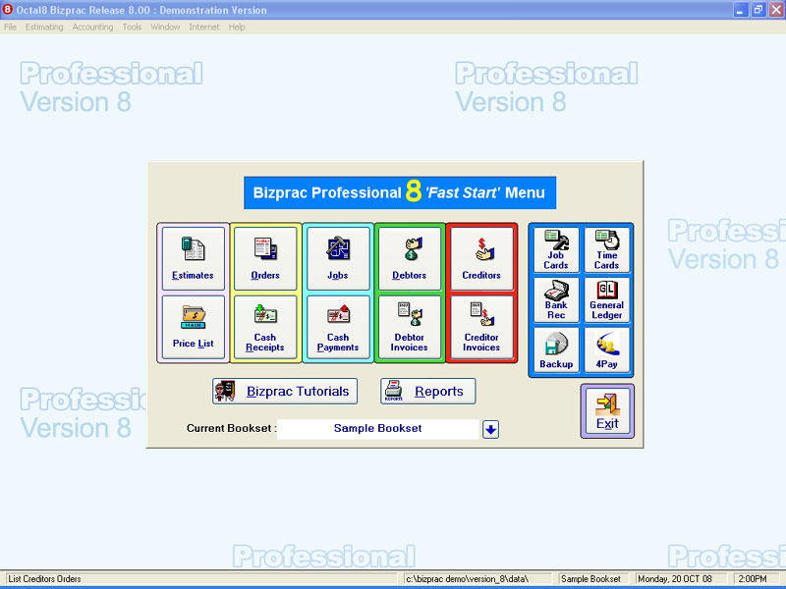Start Bank Rec reconciliation
786x589 pixels.
coord(556,299)
